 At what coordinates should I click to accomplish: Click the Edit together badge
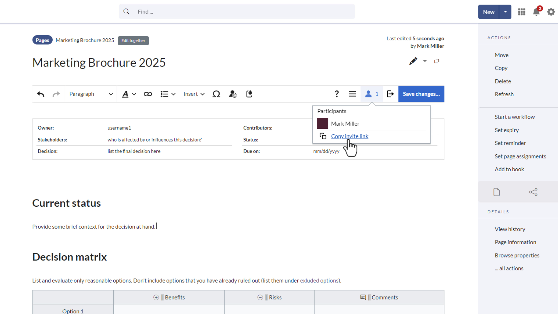[x=133, y=40]
